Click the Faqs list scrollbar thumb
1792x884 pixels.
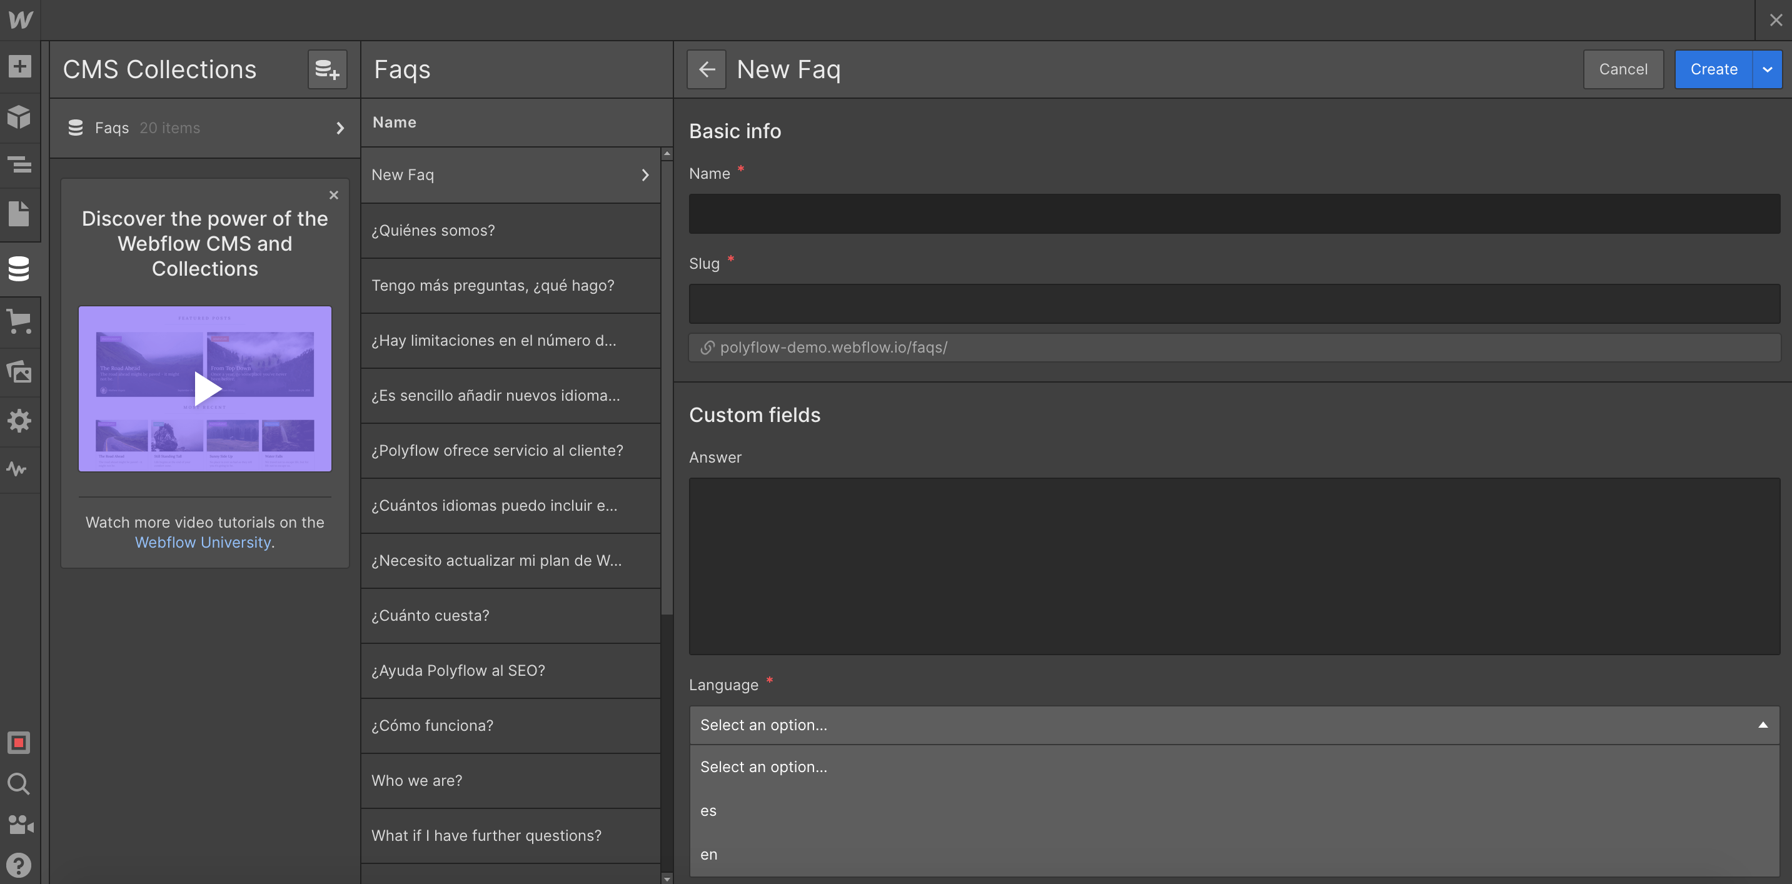click(x=667, y=388)
